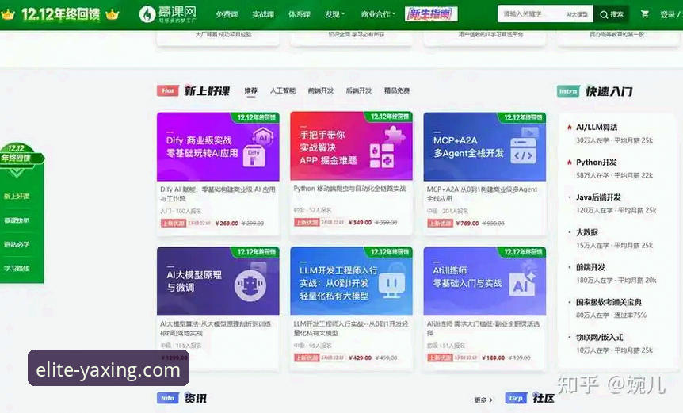Open the shopping cart icon

pos(645,14)
